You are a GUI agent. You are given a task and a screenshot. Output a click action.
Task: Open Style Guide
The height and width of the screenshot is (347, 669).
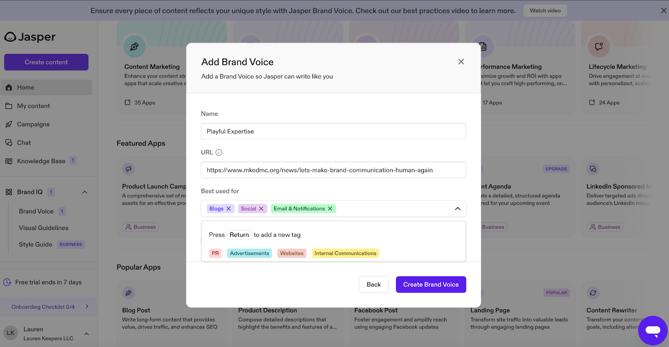pos(36,245)
